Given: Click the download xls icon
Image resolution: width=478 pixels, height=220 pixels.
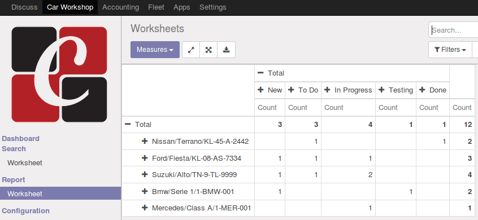Looking at the screenshot, I should click(x=226, y=50).
